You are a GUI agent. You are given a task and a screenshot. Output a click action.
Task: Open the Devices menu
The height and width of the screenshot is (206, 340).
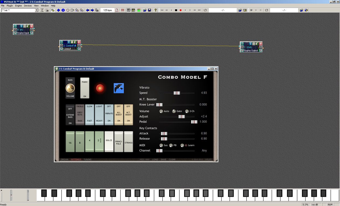coord(28,6)
